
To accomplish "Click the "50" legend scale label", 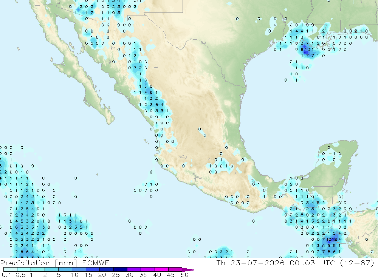I will click(184, 275).
